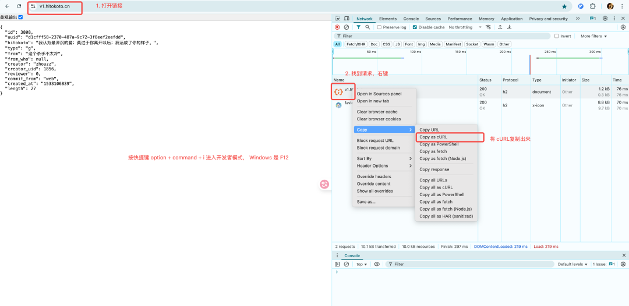Open the Default levels dropdown in Console
The width and height of the screenshot is (629, 306).
point(573,264)
